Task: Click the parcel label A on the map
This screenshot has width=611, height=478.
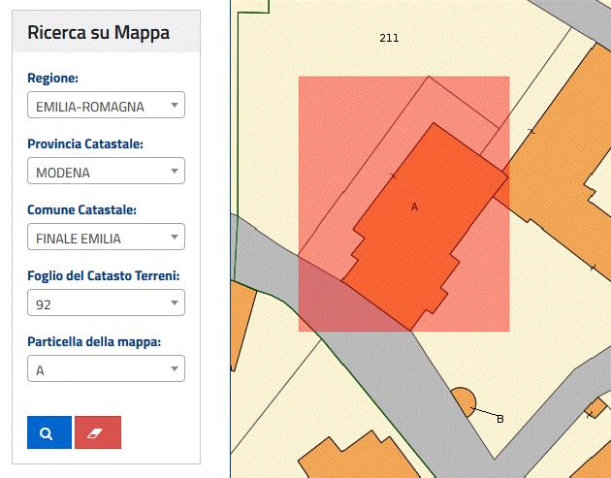Action: [x=414, y=207]
